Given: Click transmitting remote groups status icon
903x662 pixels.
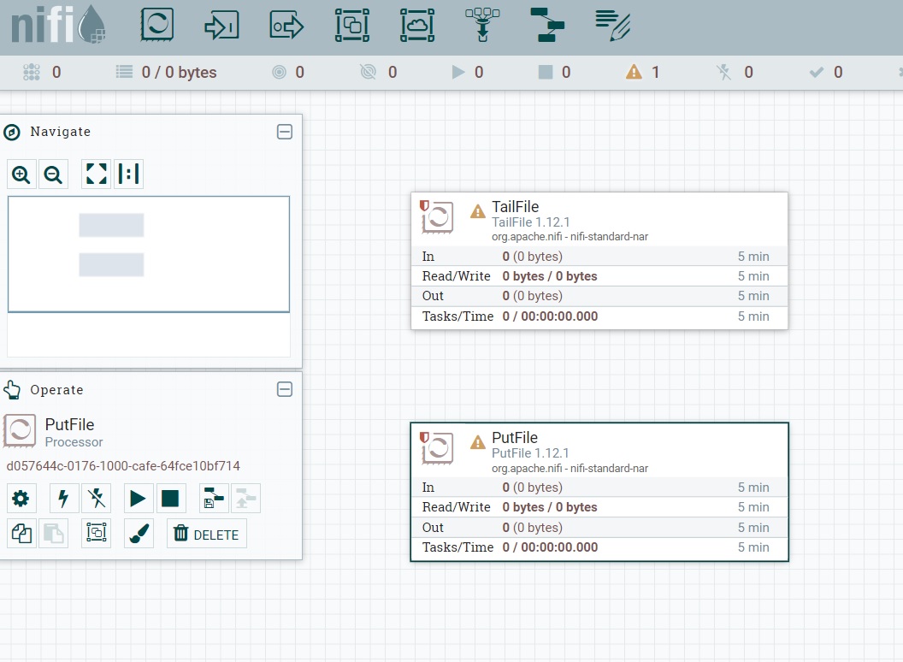Looking at the screenshot, I should point(280,72).
